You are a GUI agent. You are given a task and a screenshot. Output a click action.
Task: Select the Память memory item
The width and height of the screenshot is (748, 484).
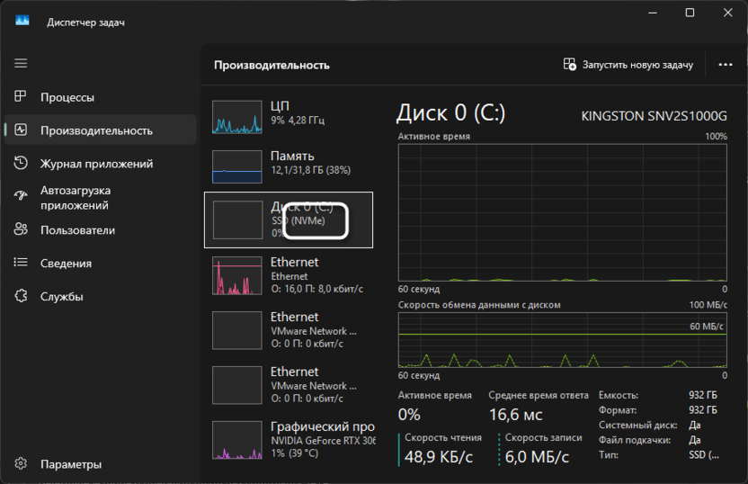click(288, 163)
